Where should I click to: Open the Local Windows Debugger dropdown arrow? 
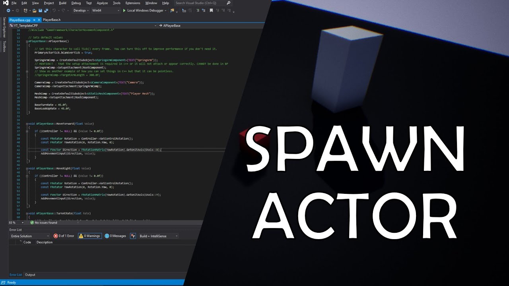point(166,10)
